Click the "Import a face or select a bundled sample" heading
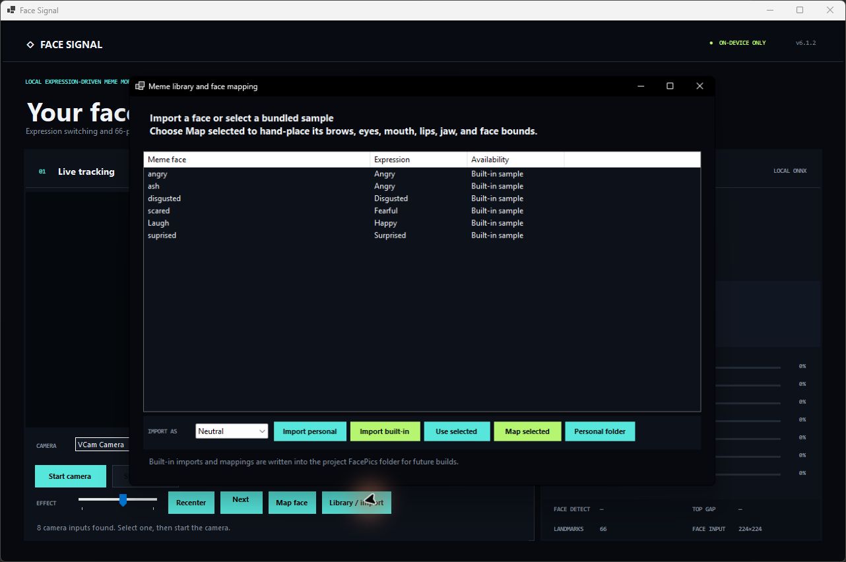 (242, 118)
